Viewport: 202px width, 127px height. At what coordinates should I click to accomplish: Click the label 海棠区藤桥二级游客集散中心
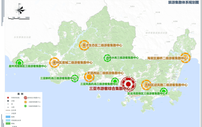click(167, 58)
